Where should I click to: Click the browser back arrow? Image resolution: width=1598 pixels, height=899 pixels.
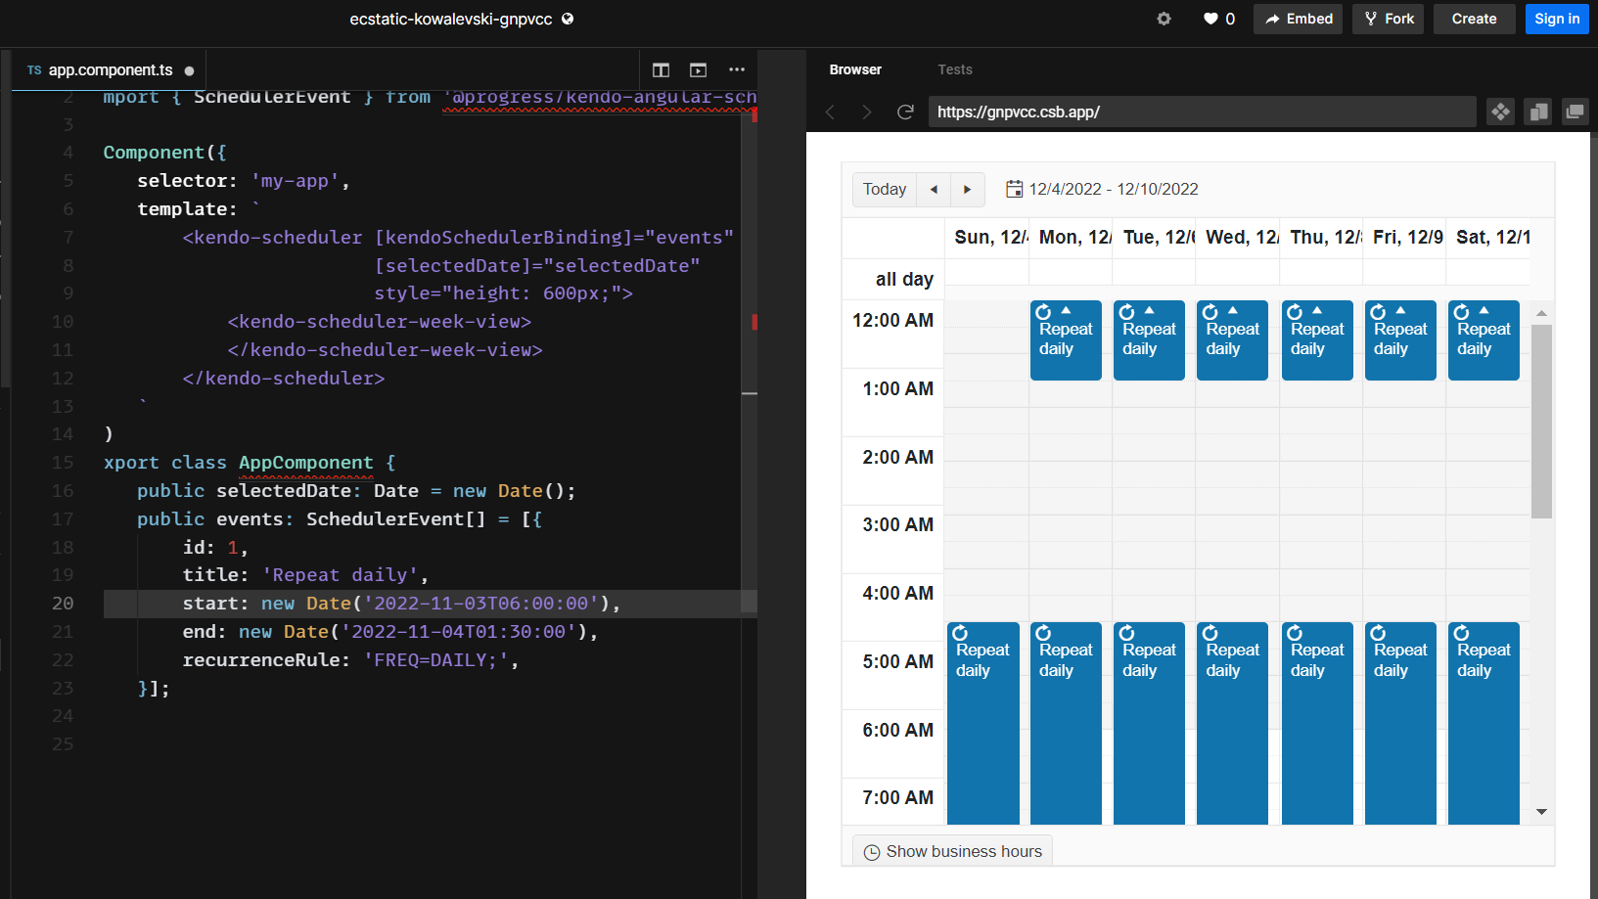click(x=830, y=112)
